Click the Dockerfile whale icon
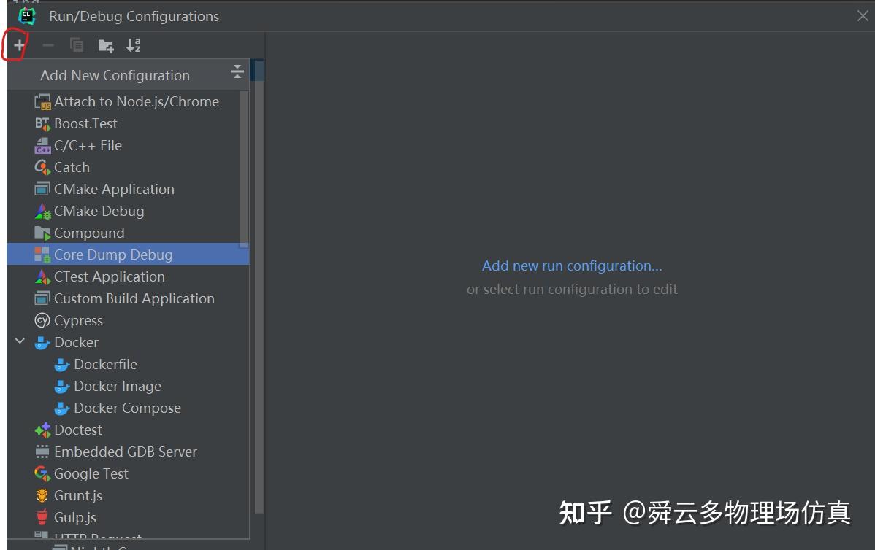875x550 pixels. (62, 365)
